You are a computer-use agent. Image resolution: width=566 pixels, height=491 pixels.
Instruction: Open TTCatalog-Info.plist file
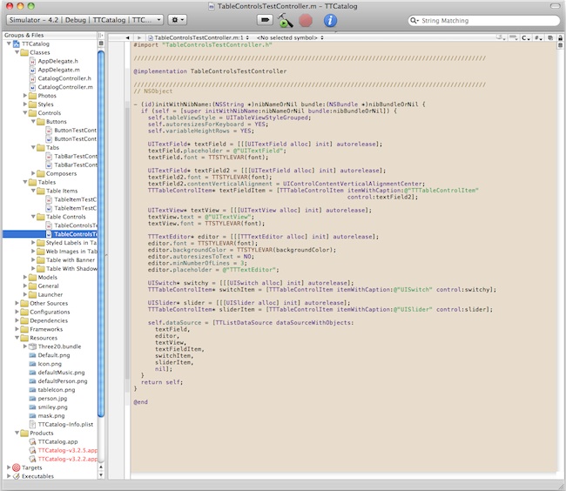pos(65,424)
